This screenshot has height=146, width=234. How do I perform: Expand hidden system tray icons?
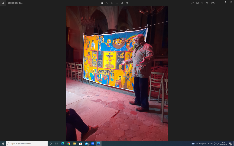tap(209, 144)
